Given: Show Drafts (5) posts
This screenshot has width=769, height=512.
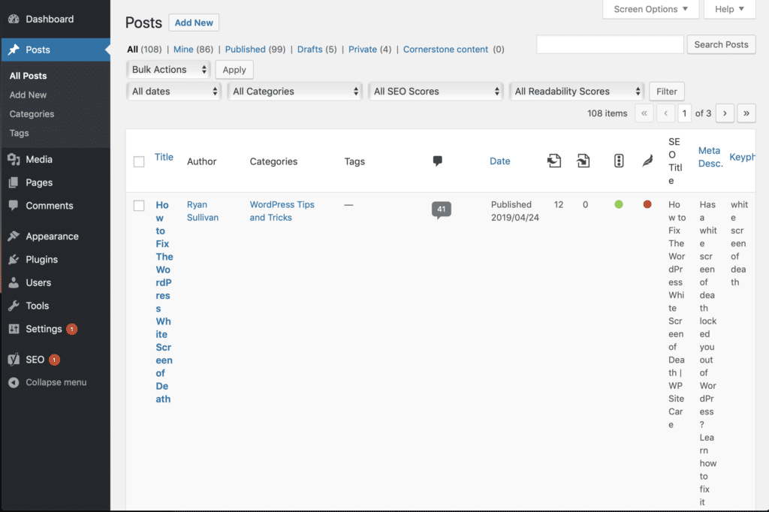Looking at the screenshot, I should 317,50.
